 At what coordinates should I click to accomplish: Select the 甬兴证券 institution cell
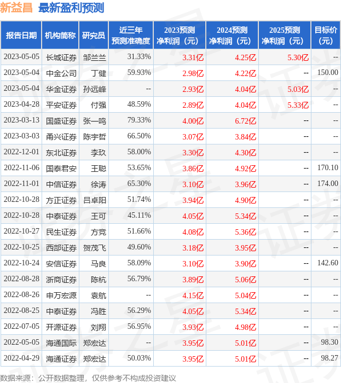tap(61, 137)
